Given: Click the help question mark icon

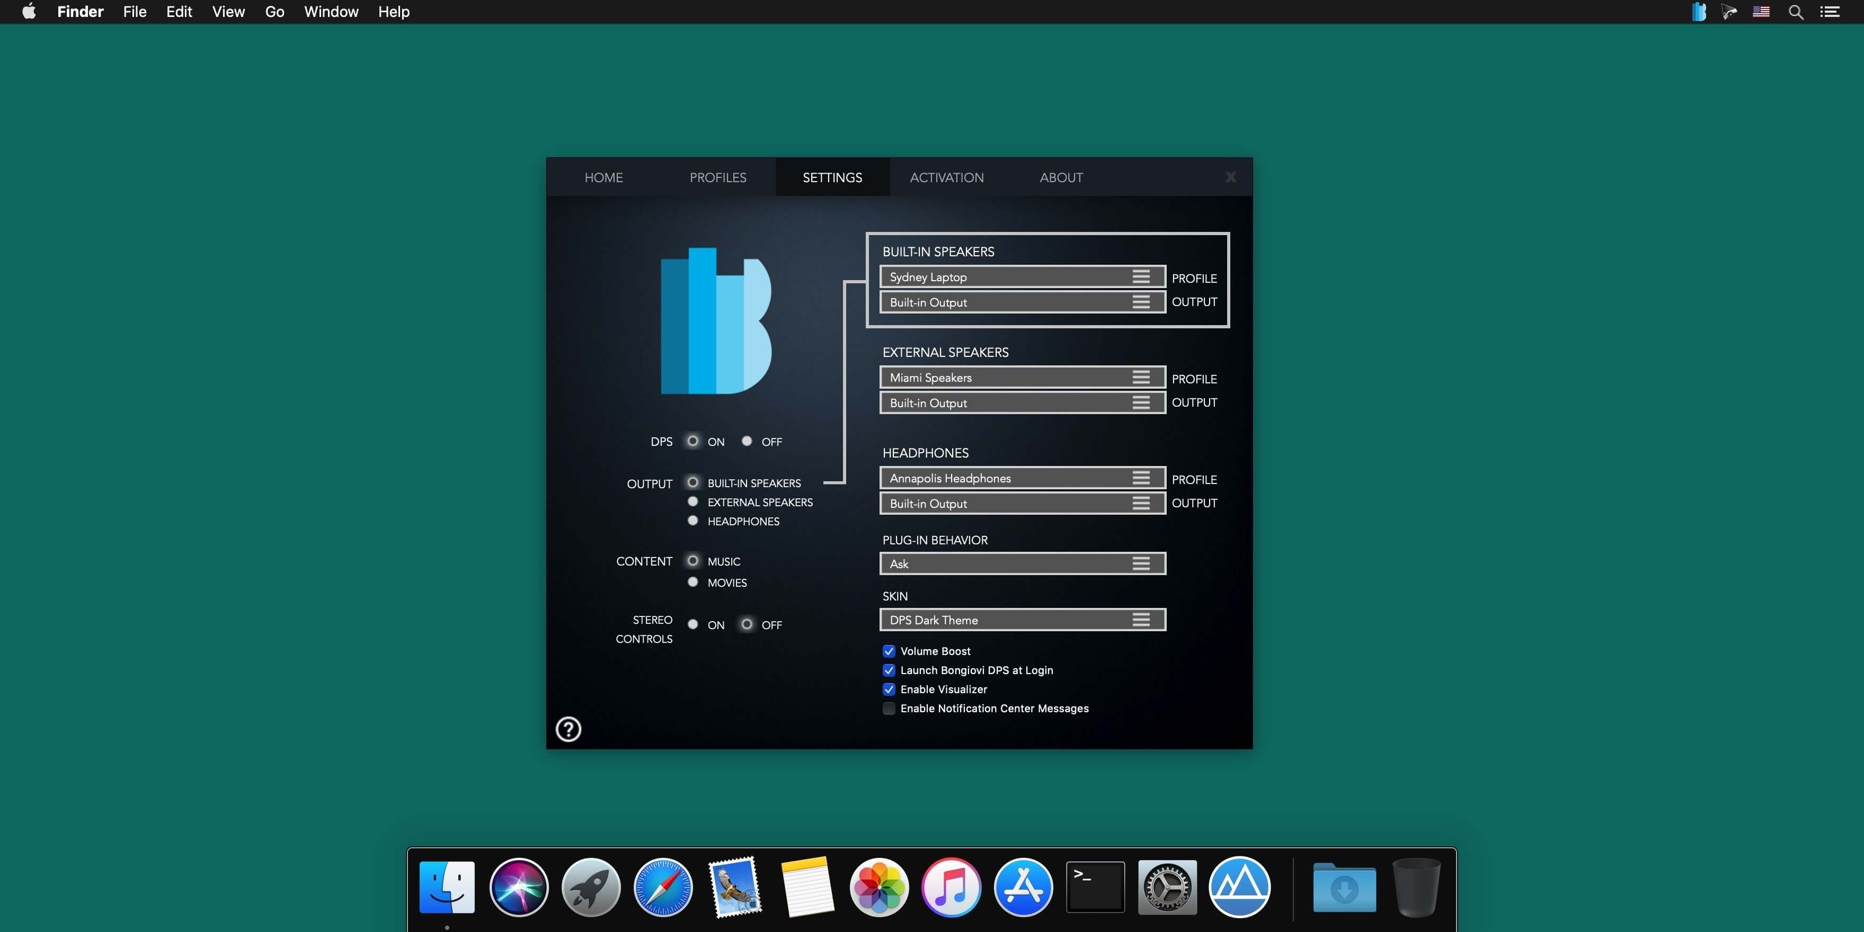Looking at the screenshot, I should 568,729.
